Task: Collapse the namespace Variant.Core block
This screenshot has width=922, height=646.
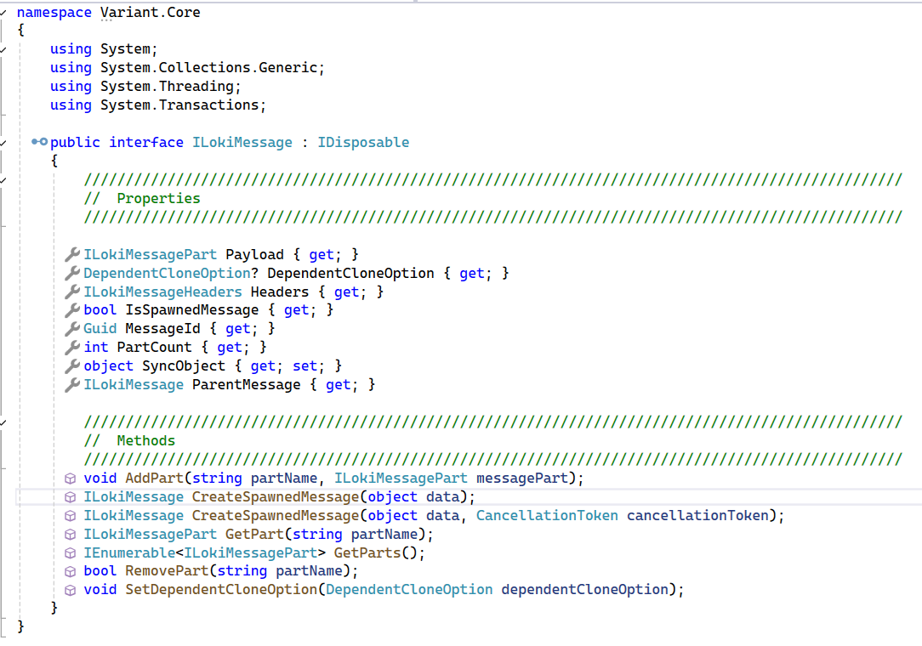Action: 4,13
